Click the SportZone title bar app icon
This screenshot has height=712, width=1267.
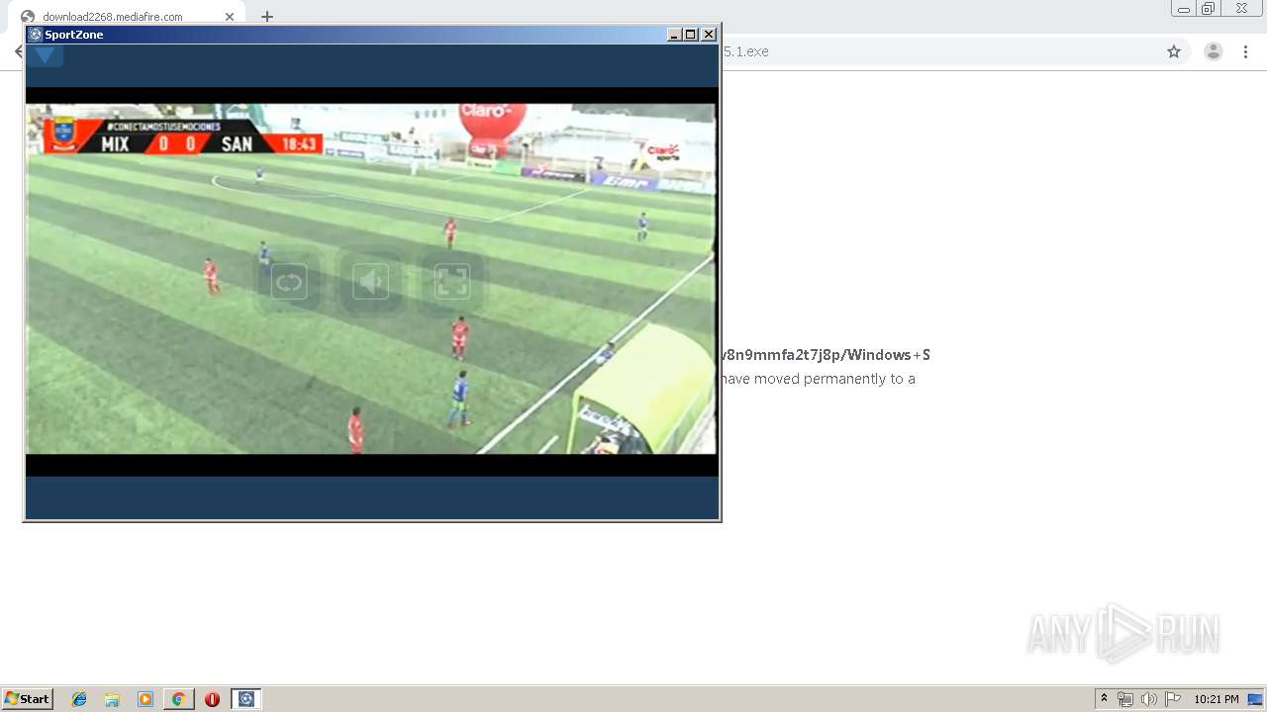click(36, 35)
